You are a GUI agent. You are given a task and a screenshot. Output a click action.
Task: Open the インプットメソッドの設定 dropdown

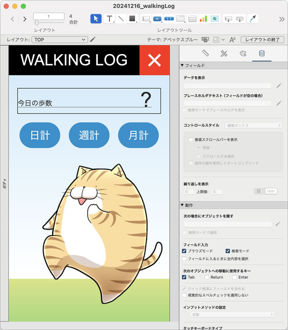tap(232, 315)
